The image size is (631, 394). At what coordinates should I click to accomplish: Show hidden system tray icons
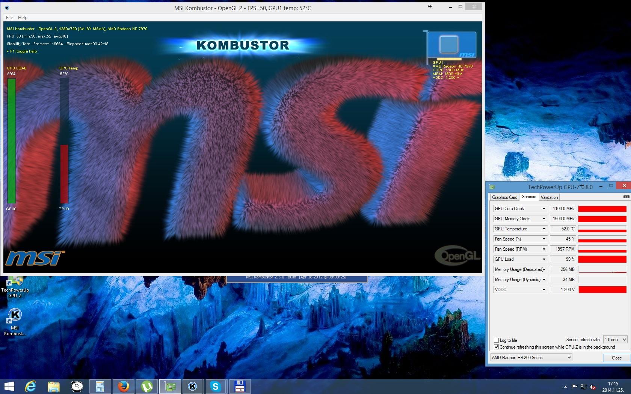coord(565,387)
